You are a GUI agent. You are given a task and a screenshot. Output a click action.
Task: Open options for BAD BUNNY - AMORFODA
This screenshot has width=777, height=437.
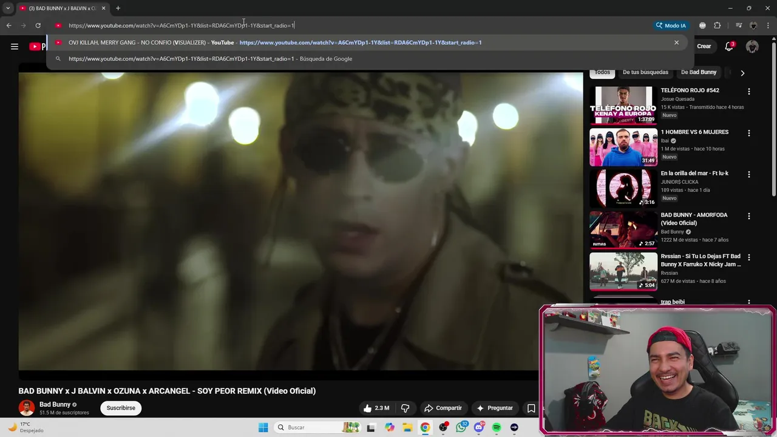748,216
